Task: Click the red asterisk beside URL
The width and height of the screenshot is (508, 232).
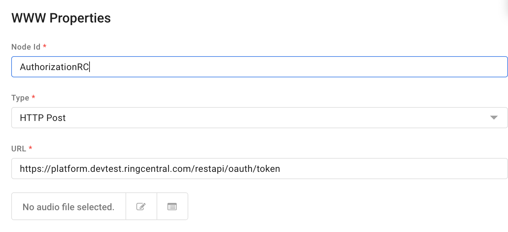Action: click(30, 149)
